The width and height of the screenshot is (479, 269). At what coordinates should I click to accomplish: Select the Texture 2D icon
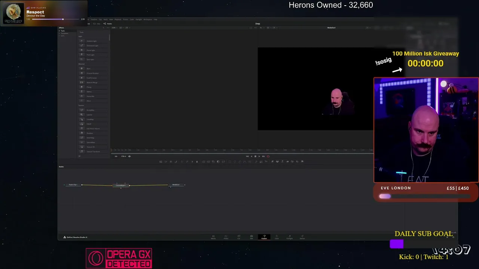[82, 147]
